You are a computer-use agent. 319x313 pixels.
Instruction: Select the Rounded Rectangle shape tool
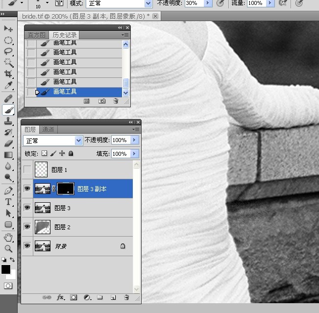pos(8,224)
